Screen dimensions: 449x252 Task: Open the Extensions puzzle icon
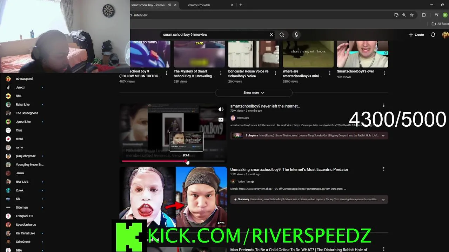coord(424,15)
